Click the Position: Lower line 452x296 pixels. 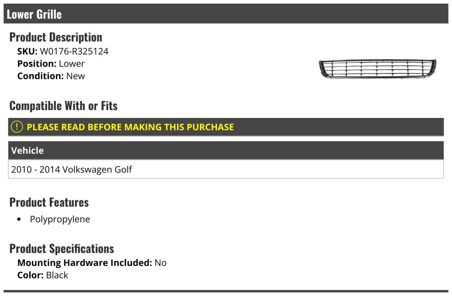tap(51, 63)
